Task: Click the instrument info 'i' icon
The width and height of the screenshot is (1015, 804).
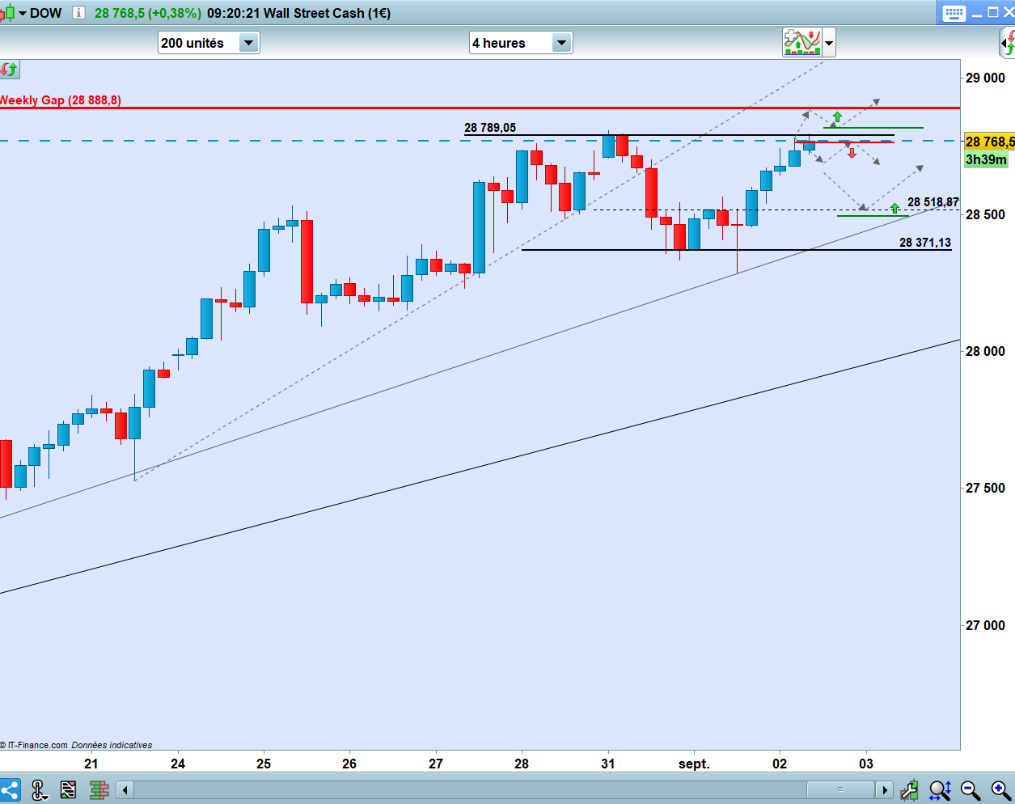Action: tap(78, 13)
